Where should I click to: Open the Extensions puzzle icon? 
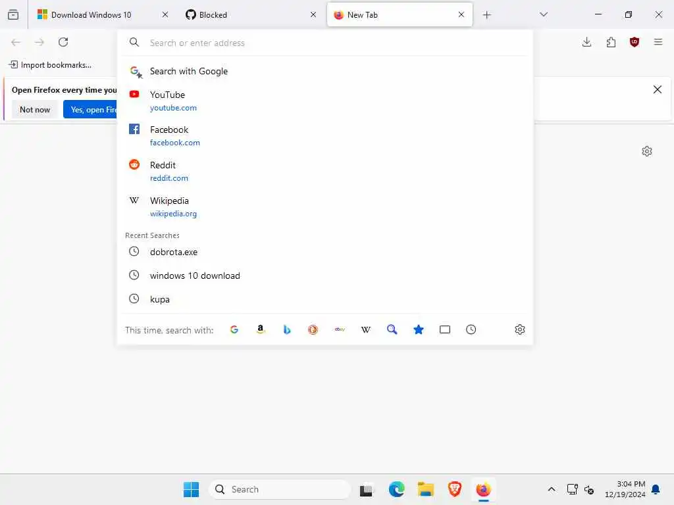point(611,42)
